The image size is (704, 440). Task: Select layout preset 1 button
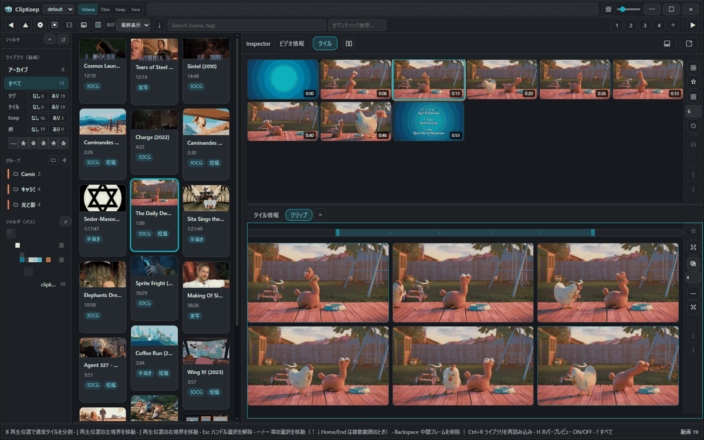click(x=617, y=25)
